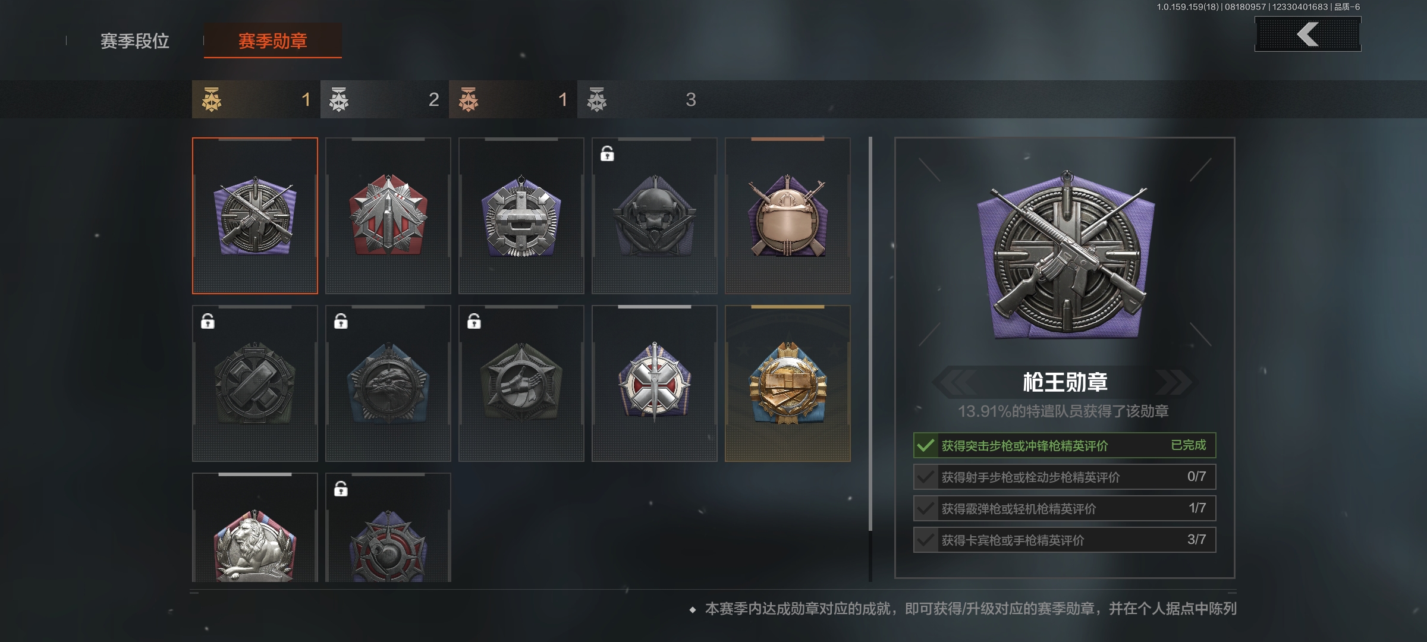This screenshot has height=642, width=1427.
Task: Select the red bullet star medal
Action: click(x=388, y=216)
